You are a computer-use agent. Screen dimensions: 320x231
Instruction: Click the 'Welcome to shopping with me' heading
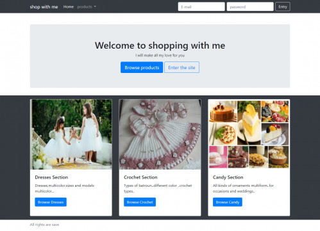click(x=160, y=45)
